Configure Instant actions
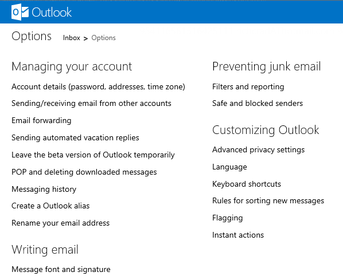 [x=238, y=235]
